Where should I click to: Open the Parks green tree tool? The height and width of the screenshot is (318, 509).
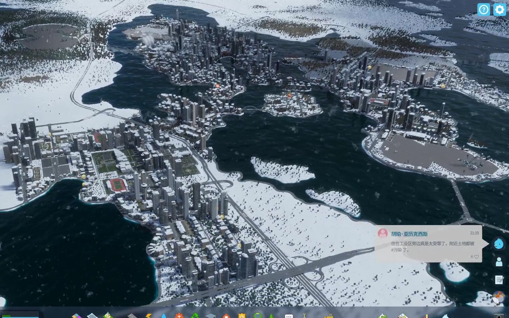click(271, 316)
